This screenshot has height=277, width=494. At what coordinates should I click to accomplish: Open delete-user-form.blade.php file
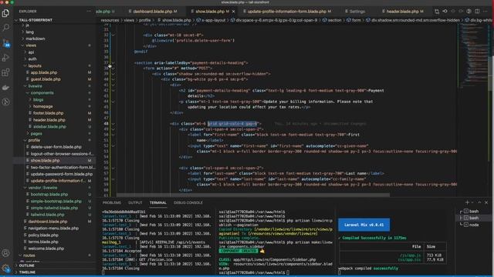coord(56,147)
